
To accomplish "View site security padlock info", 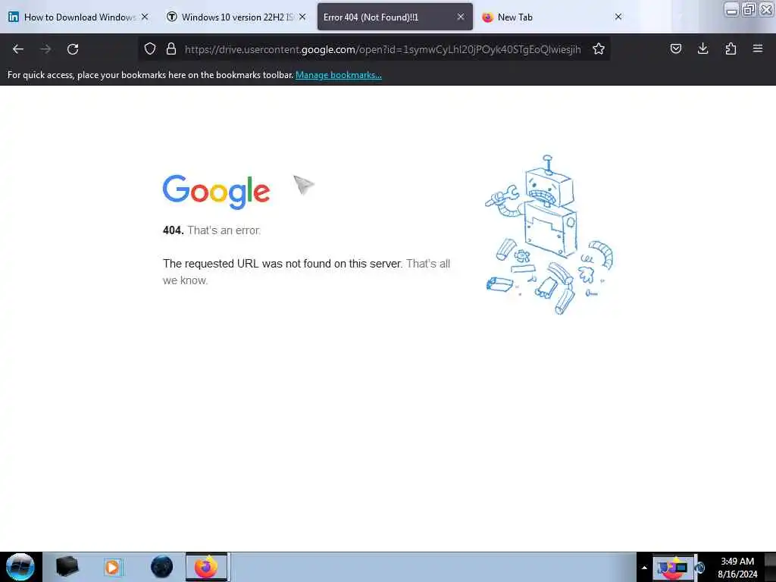I will pos(171,48).
